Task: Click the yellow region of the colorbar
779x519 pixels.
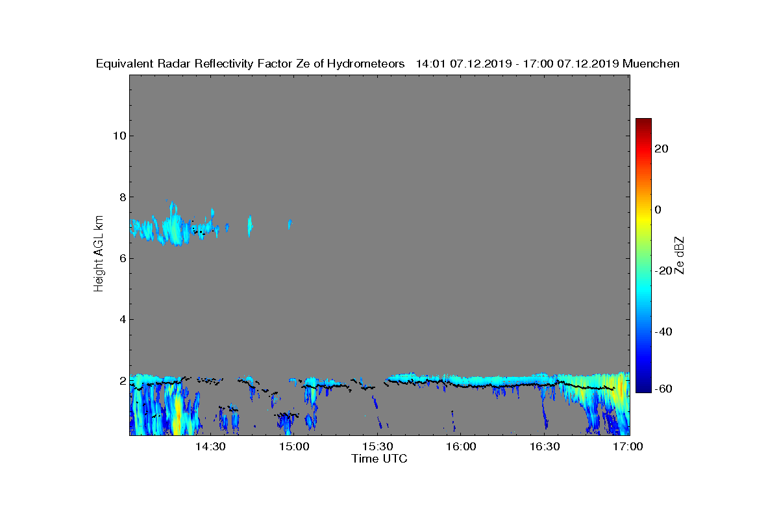Action: [x=643, y=217]
